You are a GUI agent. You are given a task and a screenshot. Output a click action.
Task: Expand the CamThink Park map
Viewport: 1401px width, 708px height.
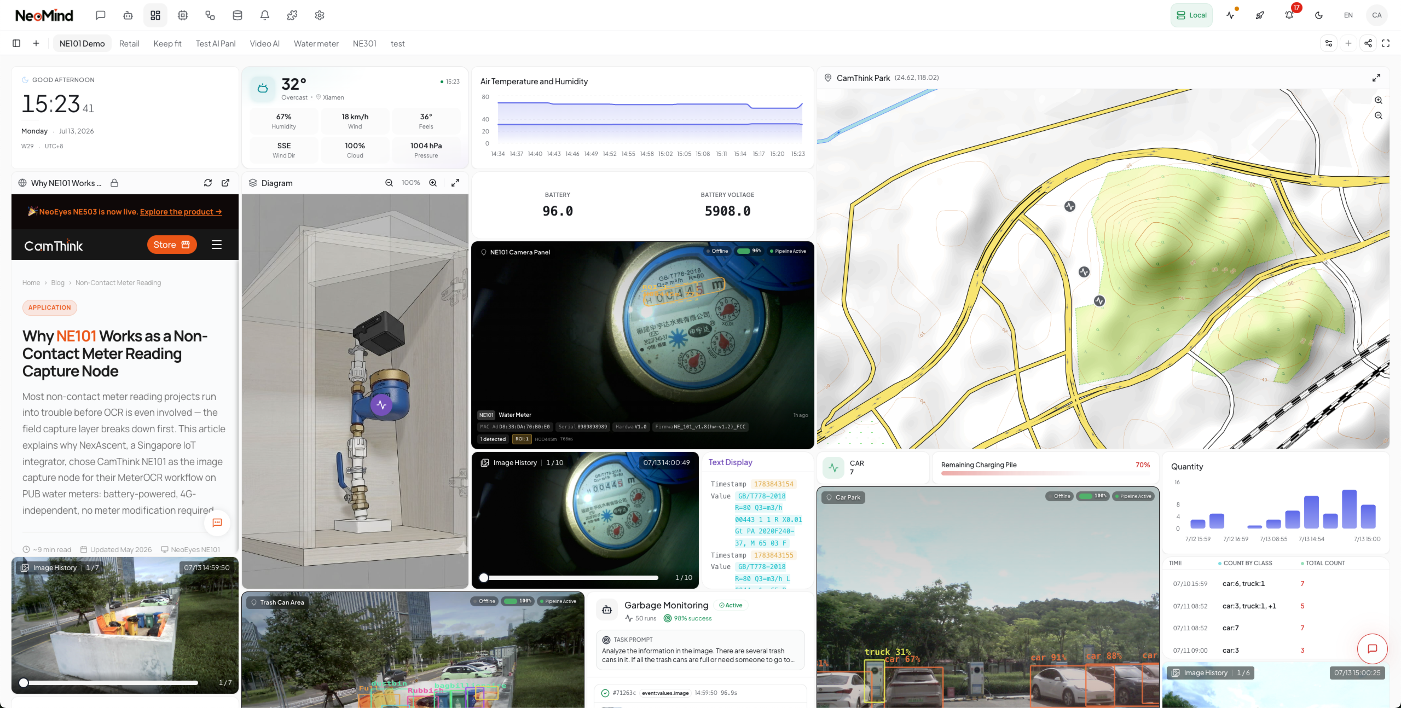tap(1376, 78)
